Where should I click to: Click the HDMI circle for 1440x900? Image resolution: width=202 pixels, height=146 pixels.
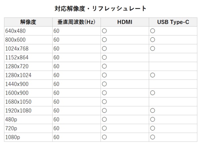click(x=104, y=84)
